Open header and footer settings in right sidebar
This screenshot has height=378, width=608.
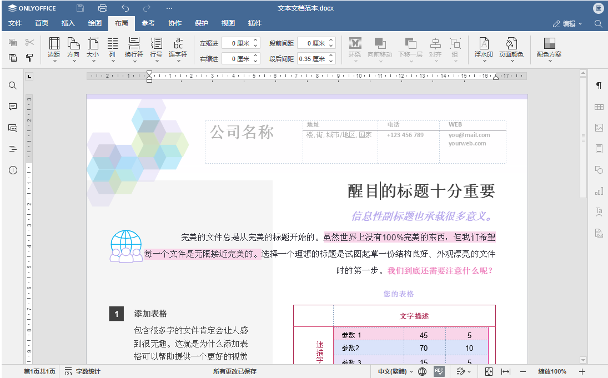(x=599, y=149)
